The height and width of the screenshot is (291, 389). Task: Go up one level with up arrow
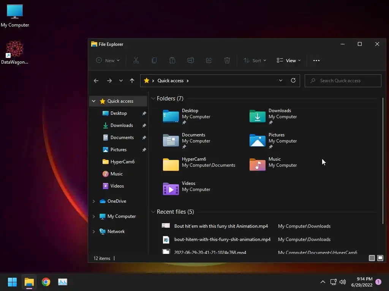132,81
